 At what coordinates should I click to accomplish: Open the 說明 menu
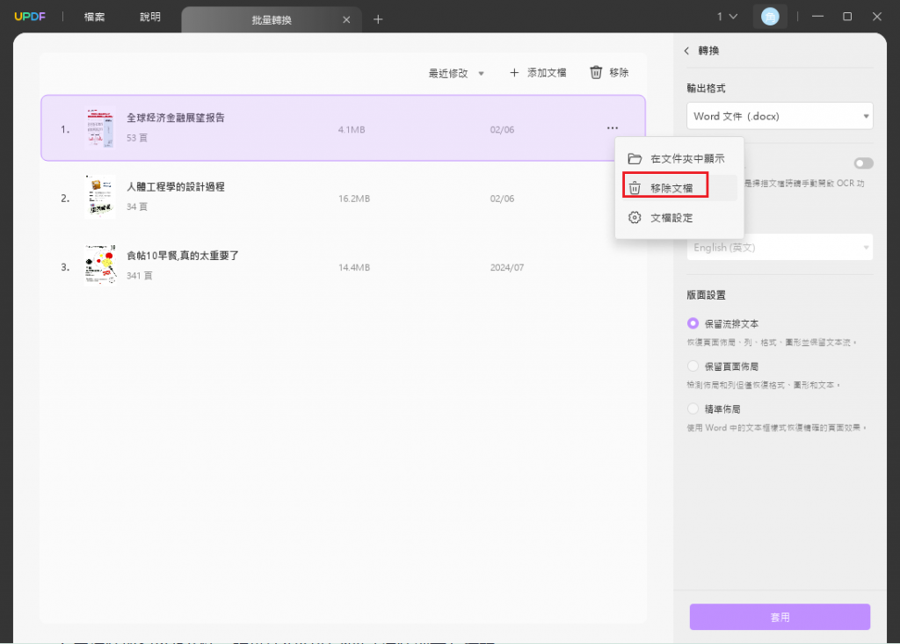click(150, 17)
